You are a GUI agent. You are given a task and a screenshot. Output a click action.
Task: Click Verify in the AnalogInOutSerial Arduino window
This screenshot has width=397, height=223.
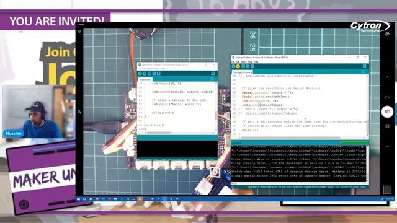click(x=233, y=66)
